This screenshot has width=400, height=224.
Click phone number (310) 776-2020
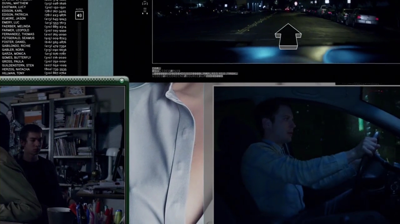(55, 58)
